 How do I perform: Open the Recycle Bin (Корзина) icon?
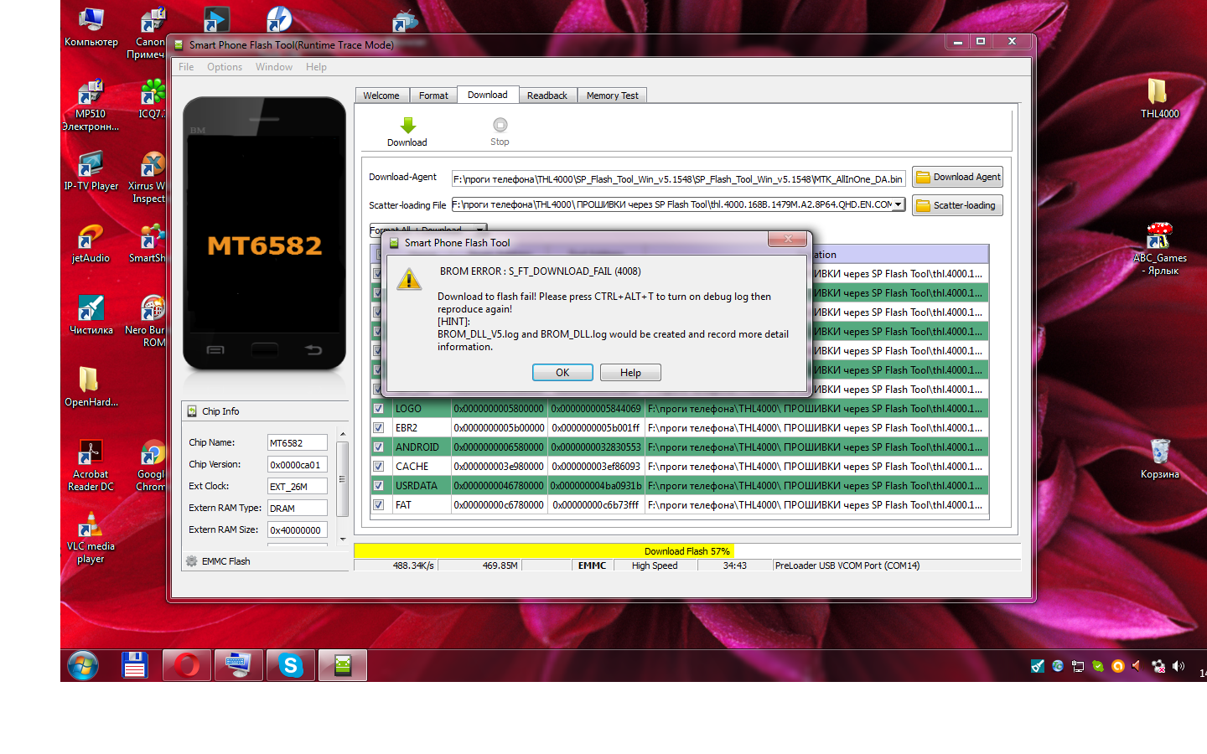1159,452
